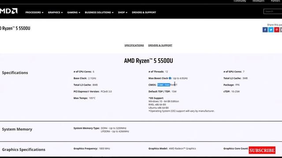Click Graphics Frequency 1800 MHz value
This screenshot has width=282, height=158.
[104, 148]
